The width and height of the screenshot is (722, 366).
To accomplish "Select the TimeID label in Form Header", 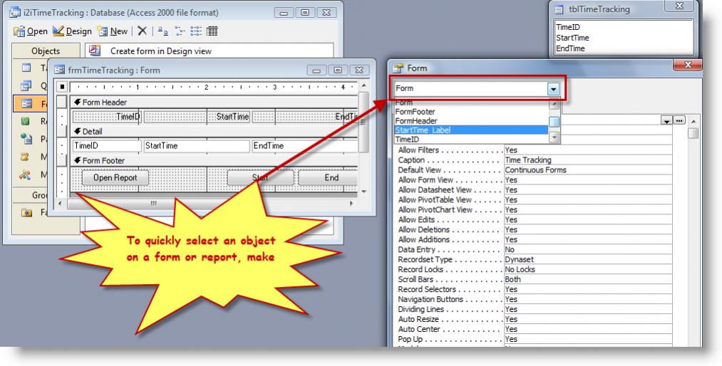I will click(107, 117).
